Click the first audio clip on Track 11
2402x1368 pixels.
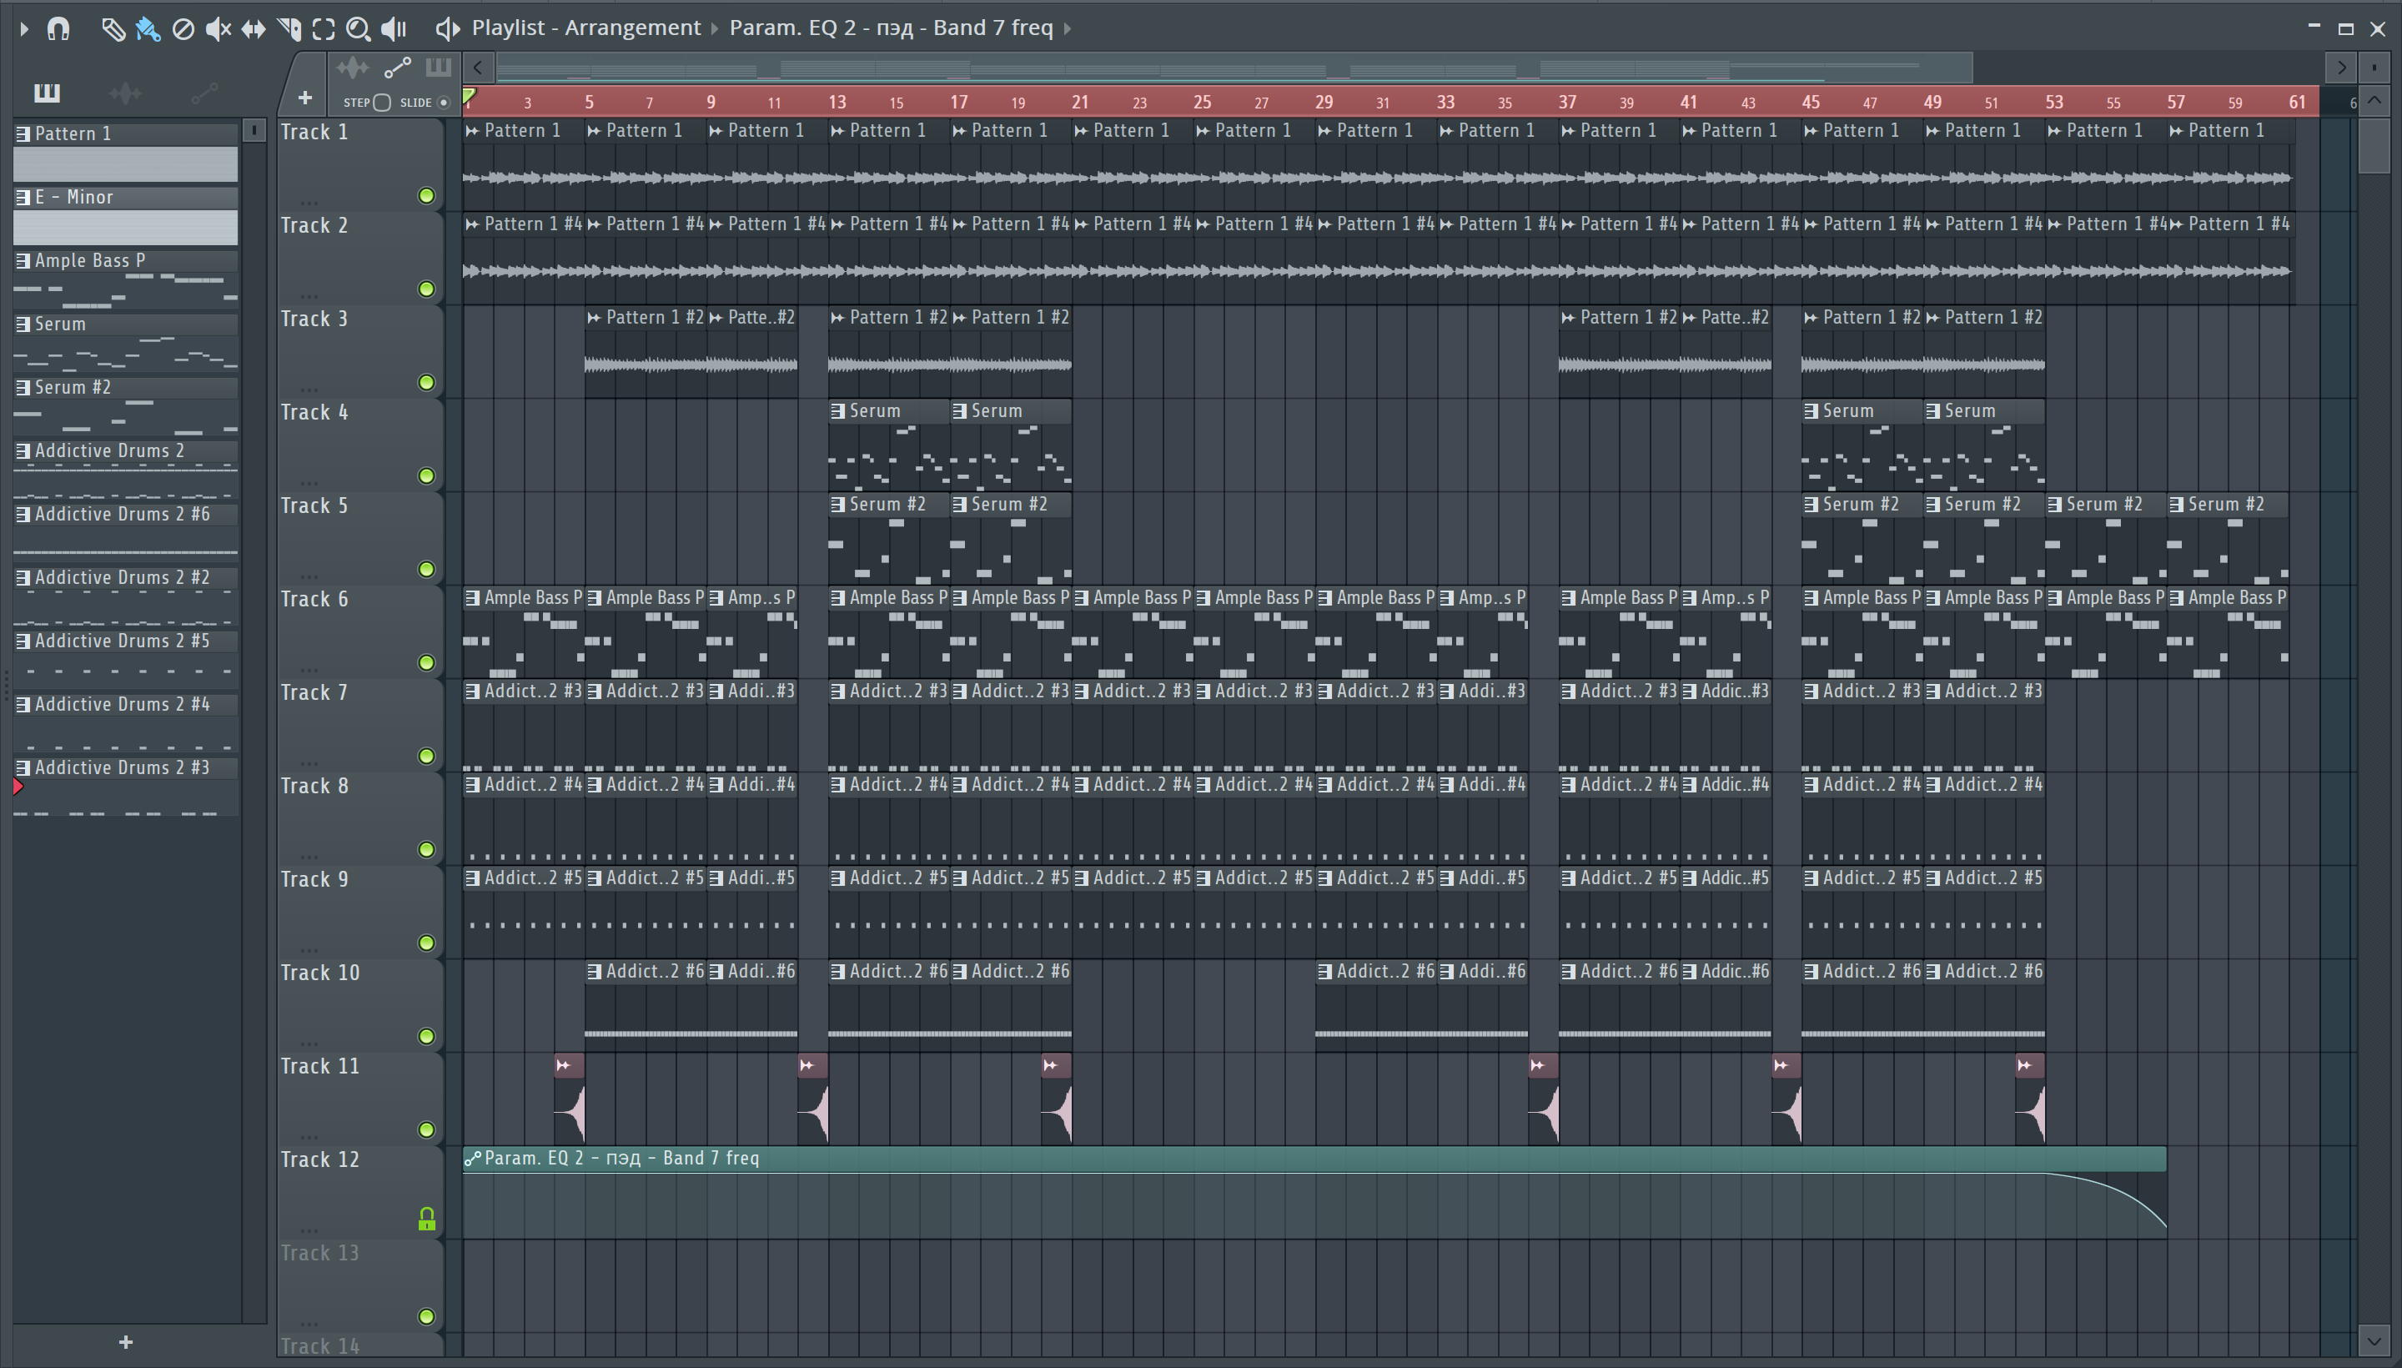(x=570, y=1098)
